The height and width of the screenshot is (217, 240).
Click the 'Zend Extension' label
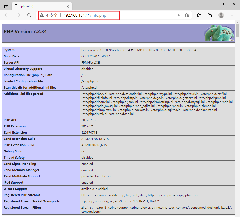click(x=15, y=133)
